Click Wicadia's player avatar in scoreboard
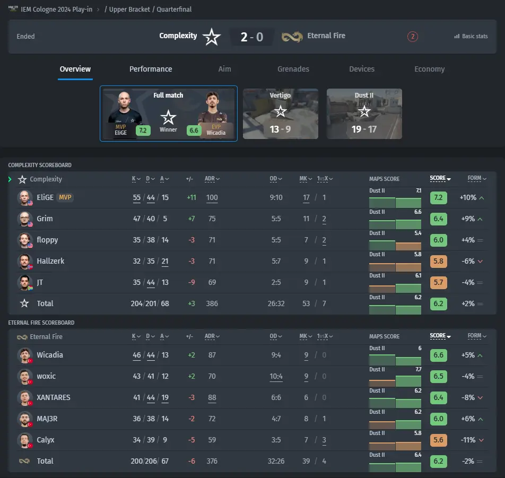 coord(25,355)
